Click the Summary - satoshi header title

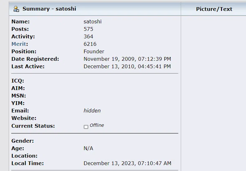pyautogui.click(x=49, y=9)
